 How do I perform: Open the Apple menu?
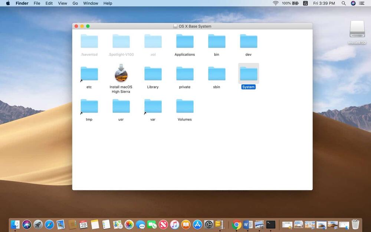pyautogui.click(x=8, y=3)
